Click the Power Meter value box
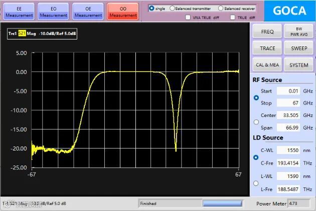This screenshot has width=316, height=211. pyautogui.click(x=299, y=203)
